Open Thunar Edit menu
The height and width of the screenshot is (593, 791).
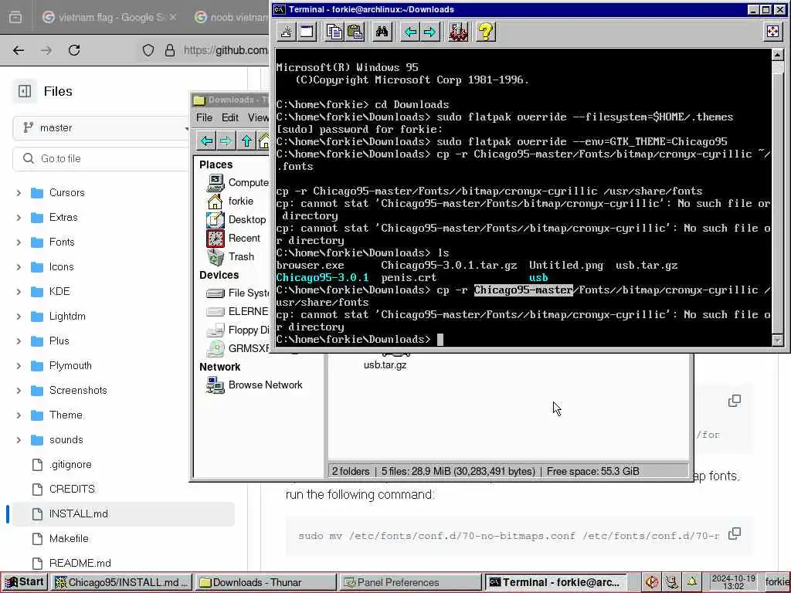point(230,117)
